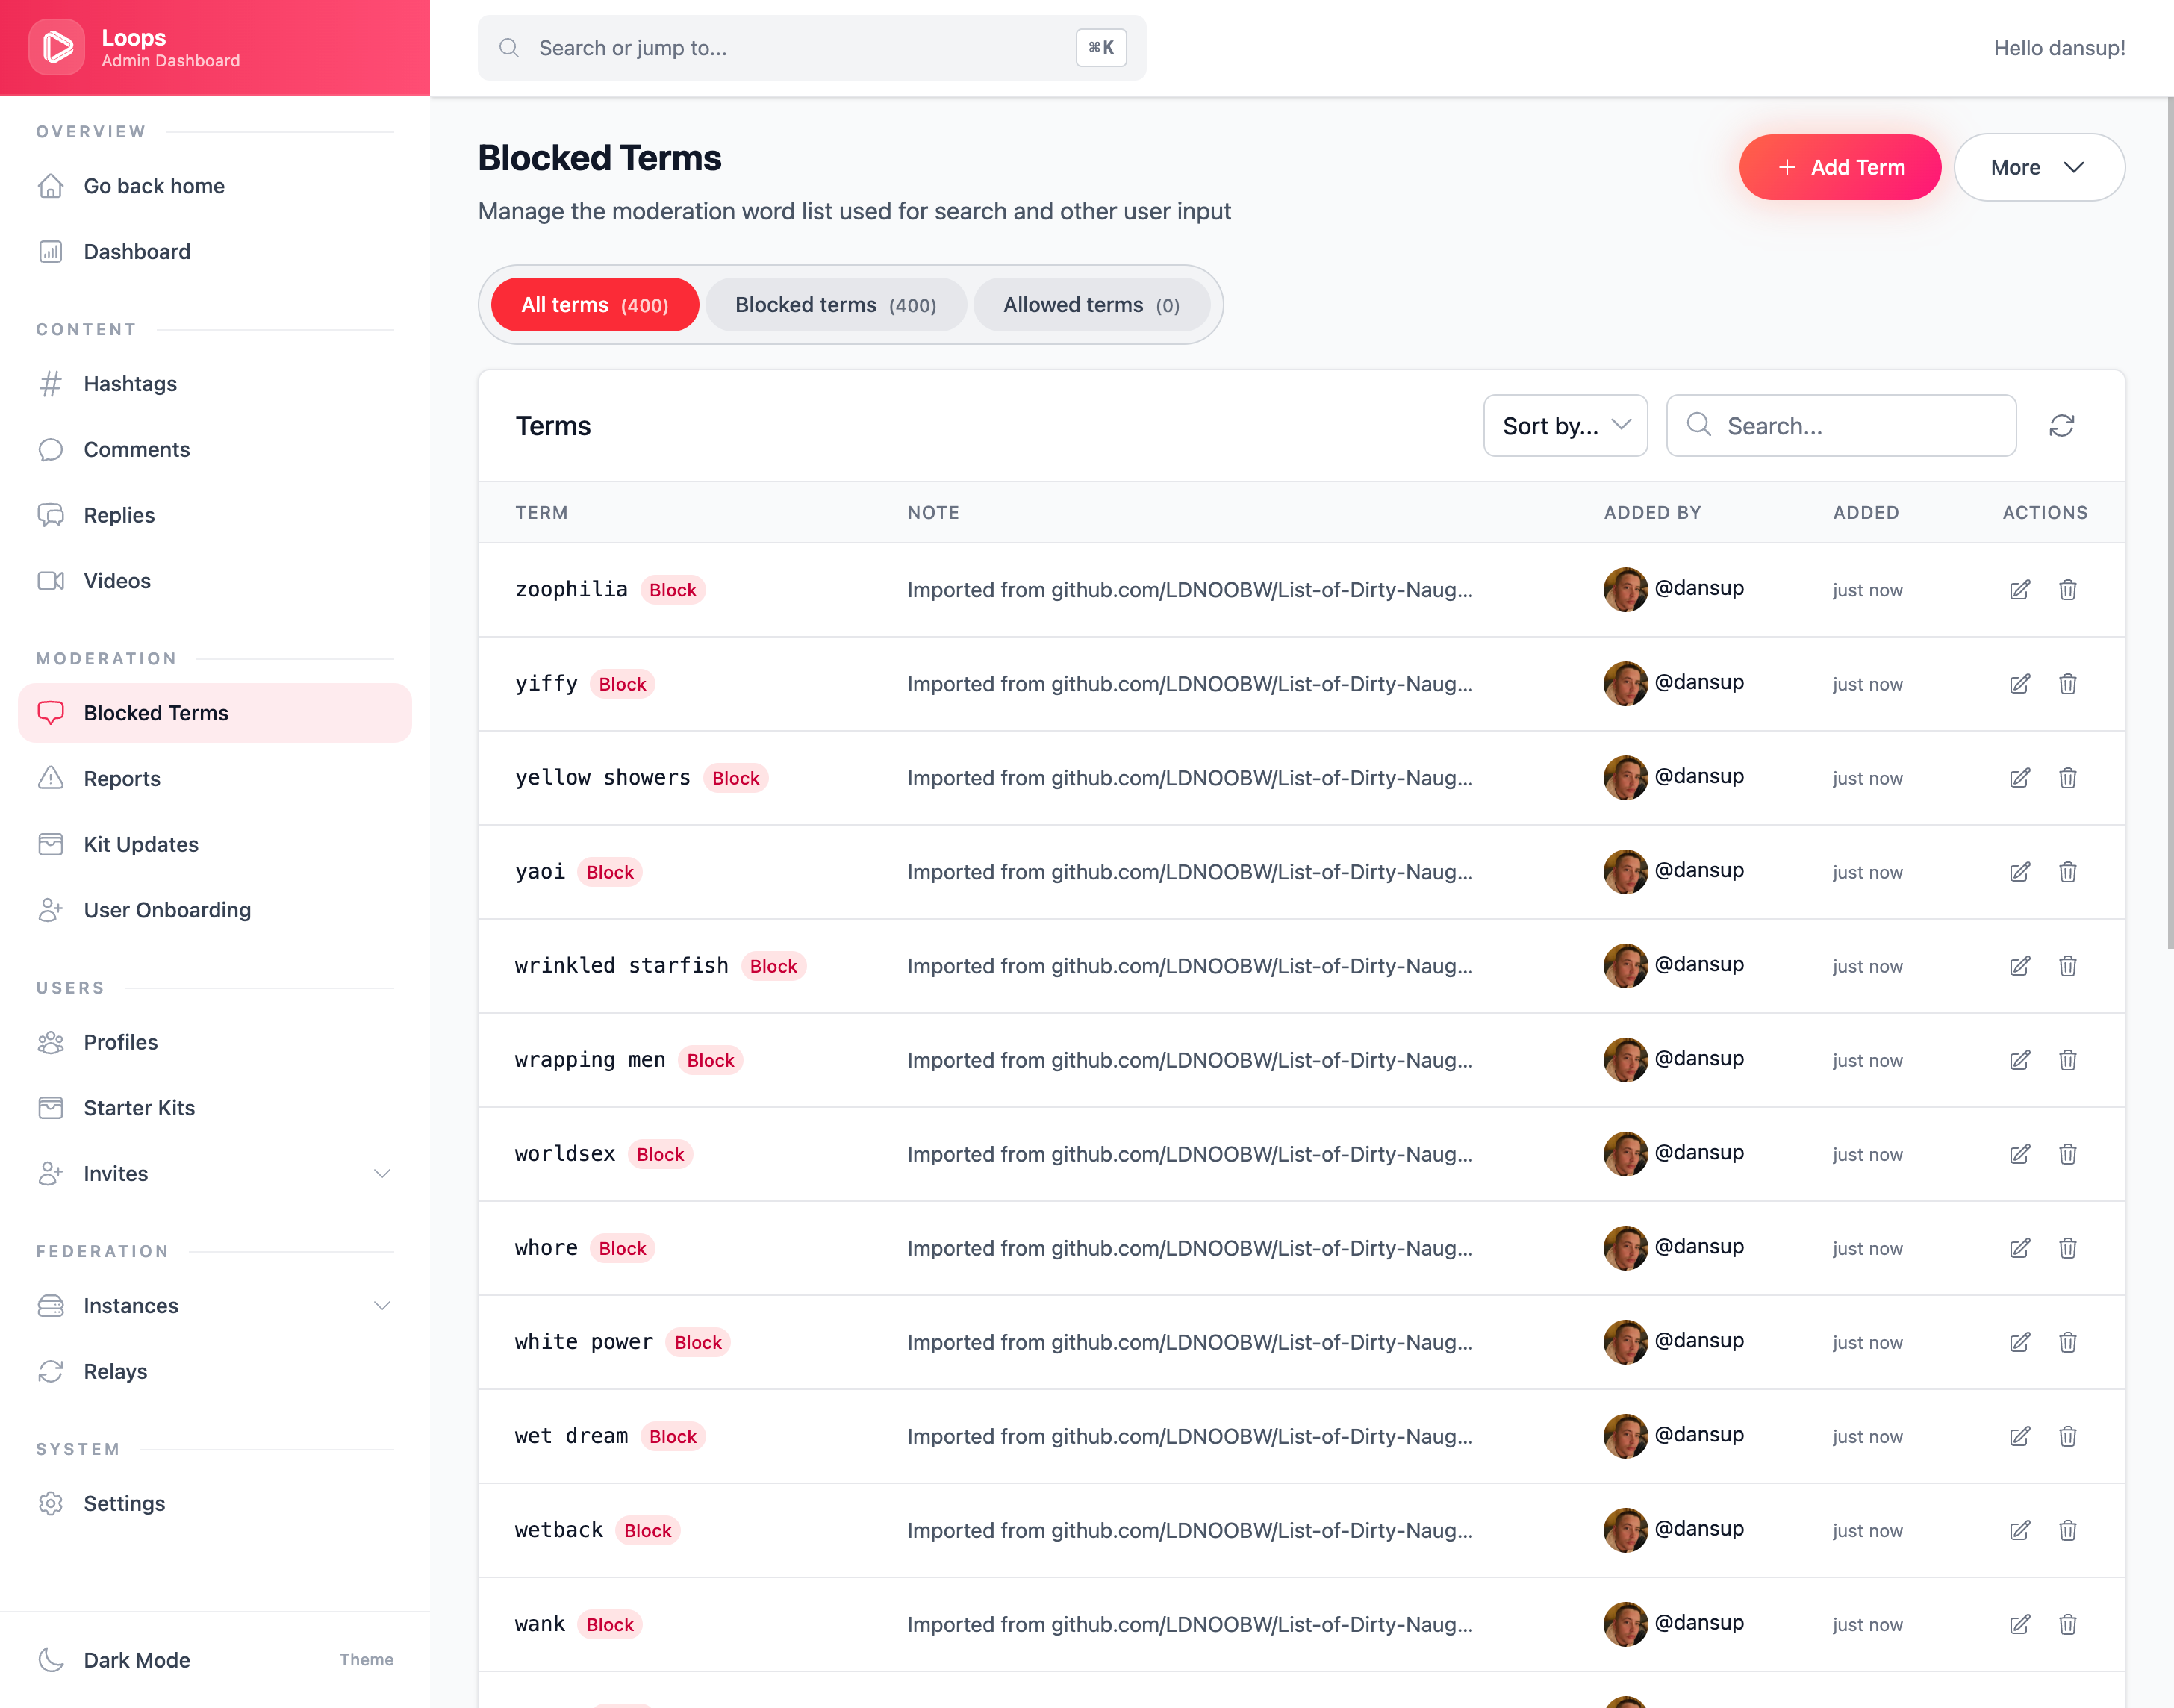
Task: Click the page vertical scrollbar
Action: [x=2169, y=523]
